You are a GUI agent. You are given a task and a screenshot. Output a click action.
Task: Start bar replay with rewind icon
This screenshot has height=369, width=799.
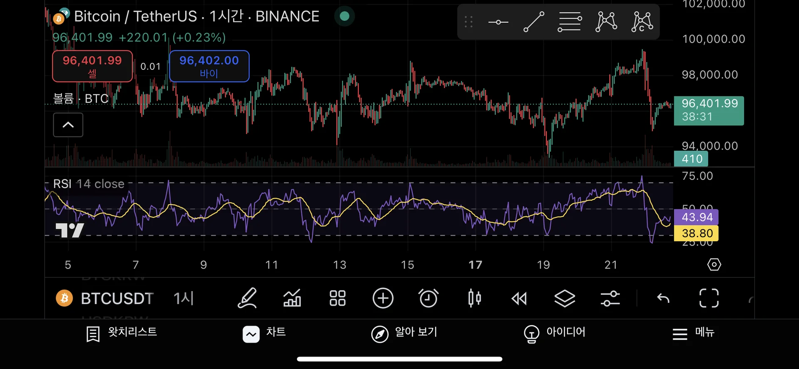[519, 298]
